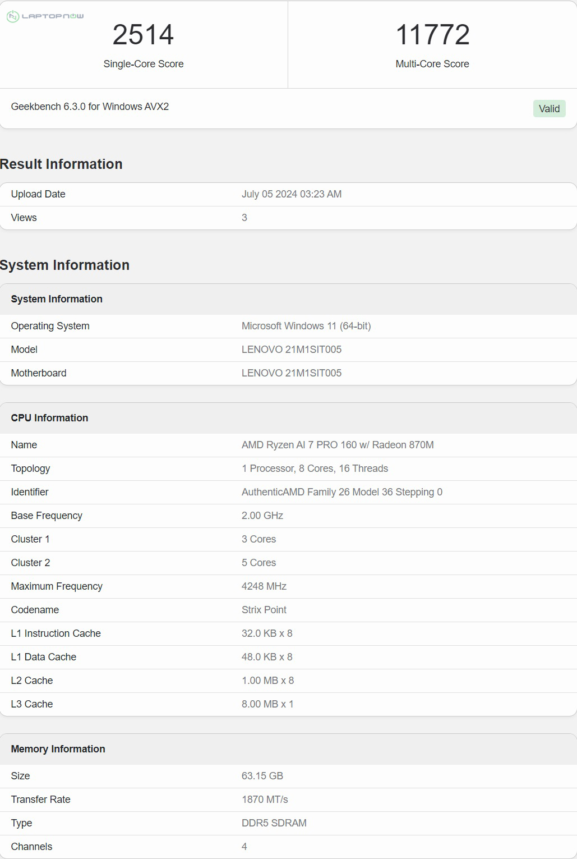Image resolution: width=577 pixels, height=859 pixels.
Task: Click the Operating System value
Action: coord(306,326)
